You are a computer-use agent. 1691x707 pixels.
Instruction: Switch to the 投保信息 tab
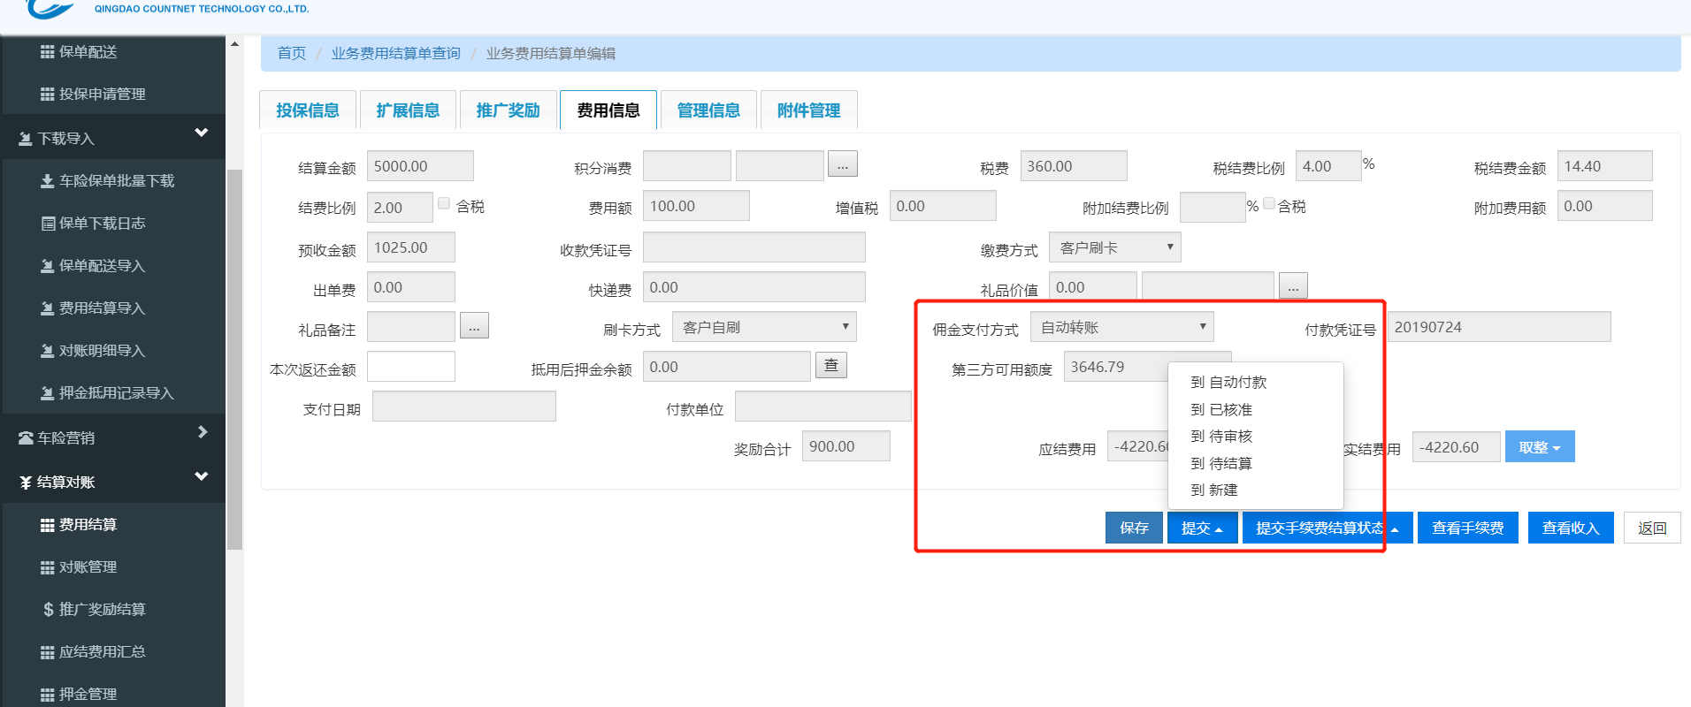[308, 110]
